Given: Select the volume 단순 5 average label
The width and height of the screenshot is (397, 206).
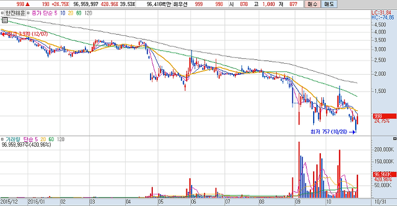Looking at the screenshot, I should click(30, 139).
